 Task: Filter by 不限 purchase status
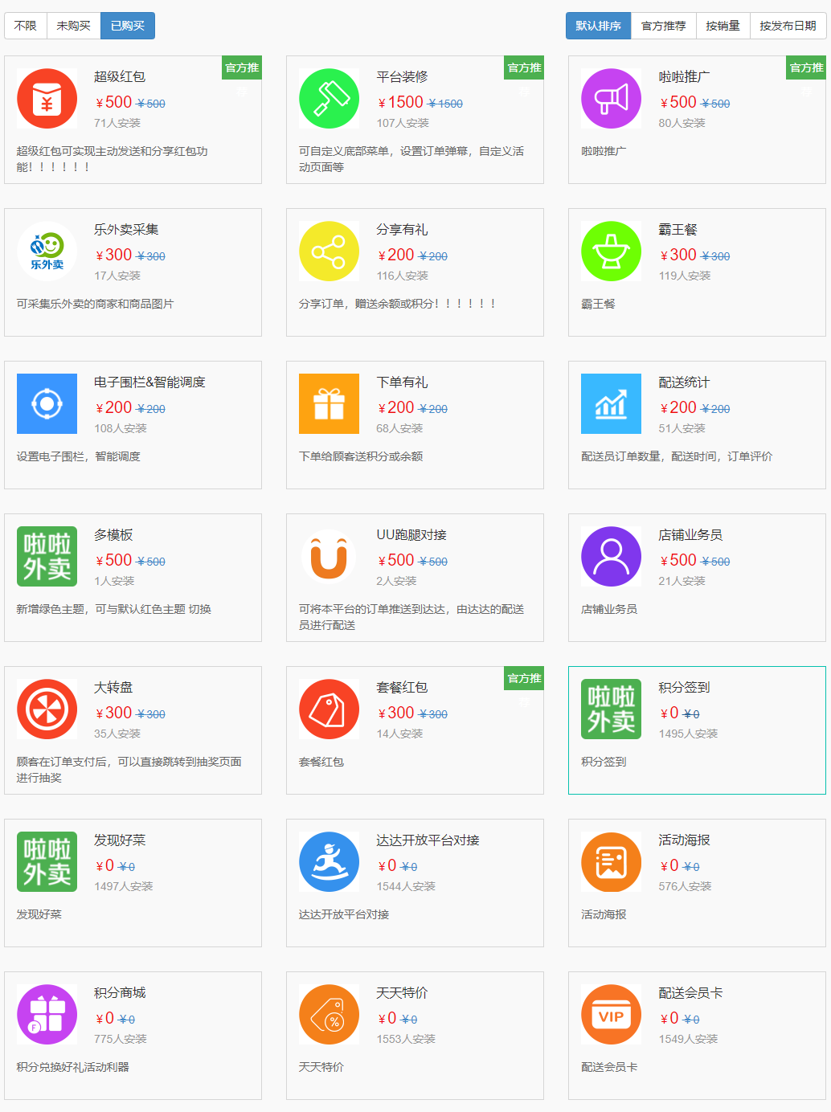pyautogui.click(x=26, y=26)
